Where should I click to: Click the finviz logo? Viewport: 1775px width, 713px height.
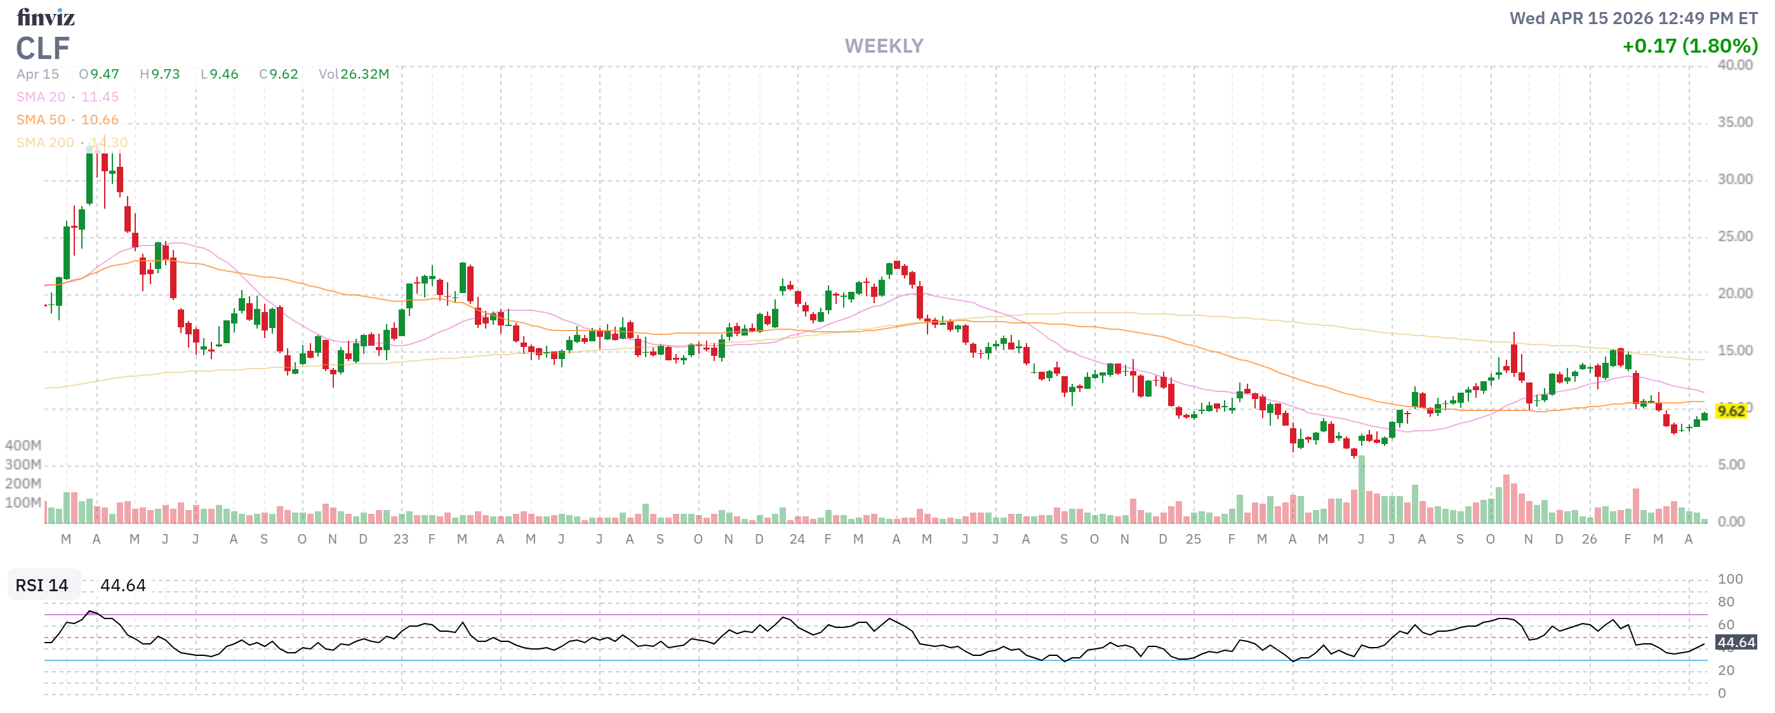point(46,16)
